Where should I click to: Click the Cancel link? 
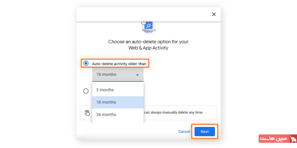point(184,131)
